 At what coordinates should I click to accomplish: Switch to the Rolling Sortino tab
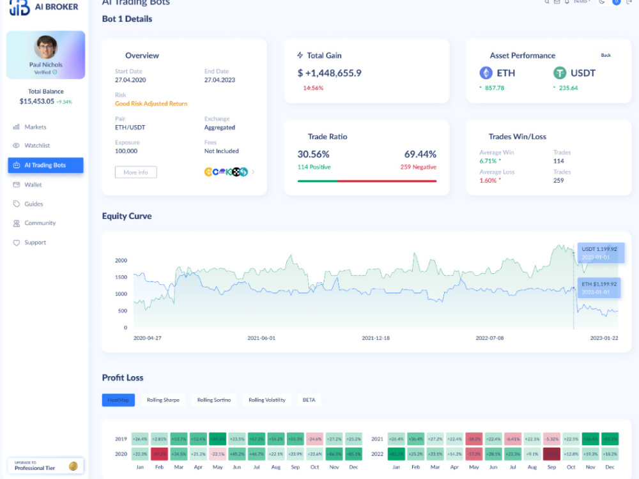tap(214, 400)
